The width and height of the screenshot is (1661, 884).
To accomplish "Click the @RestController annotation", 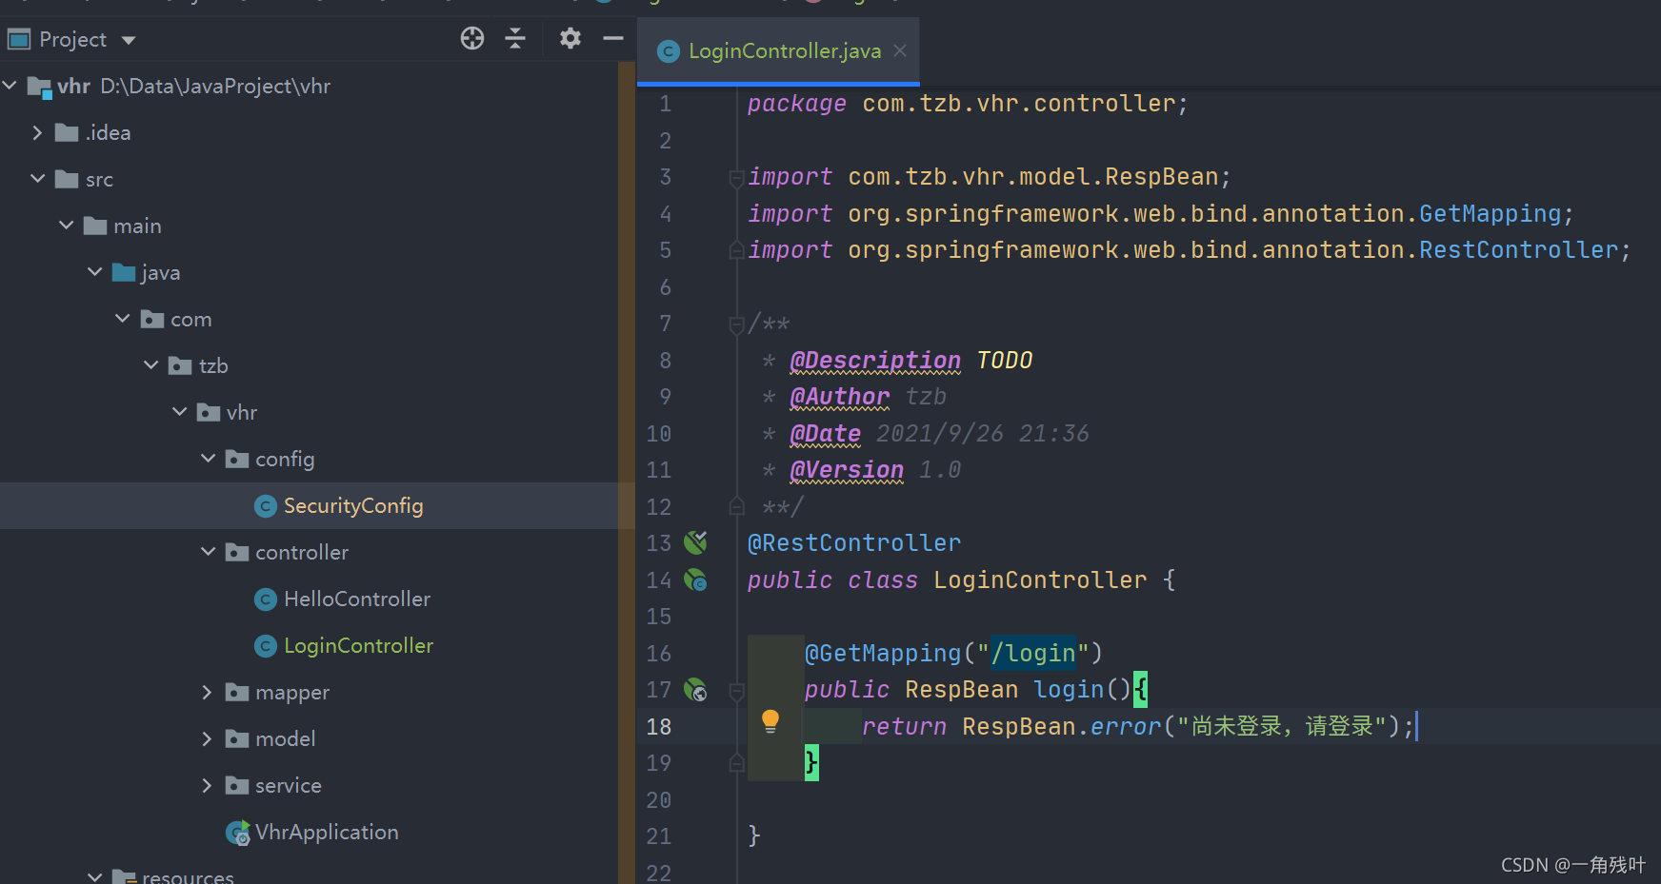I will click(x=854, y=543).
